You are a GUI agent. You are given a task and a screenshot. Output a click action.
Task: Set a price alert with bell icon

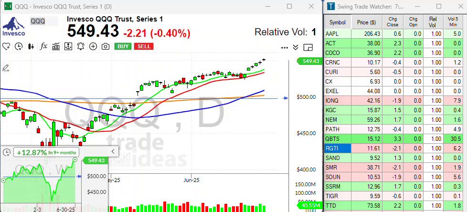pos(81,46)
